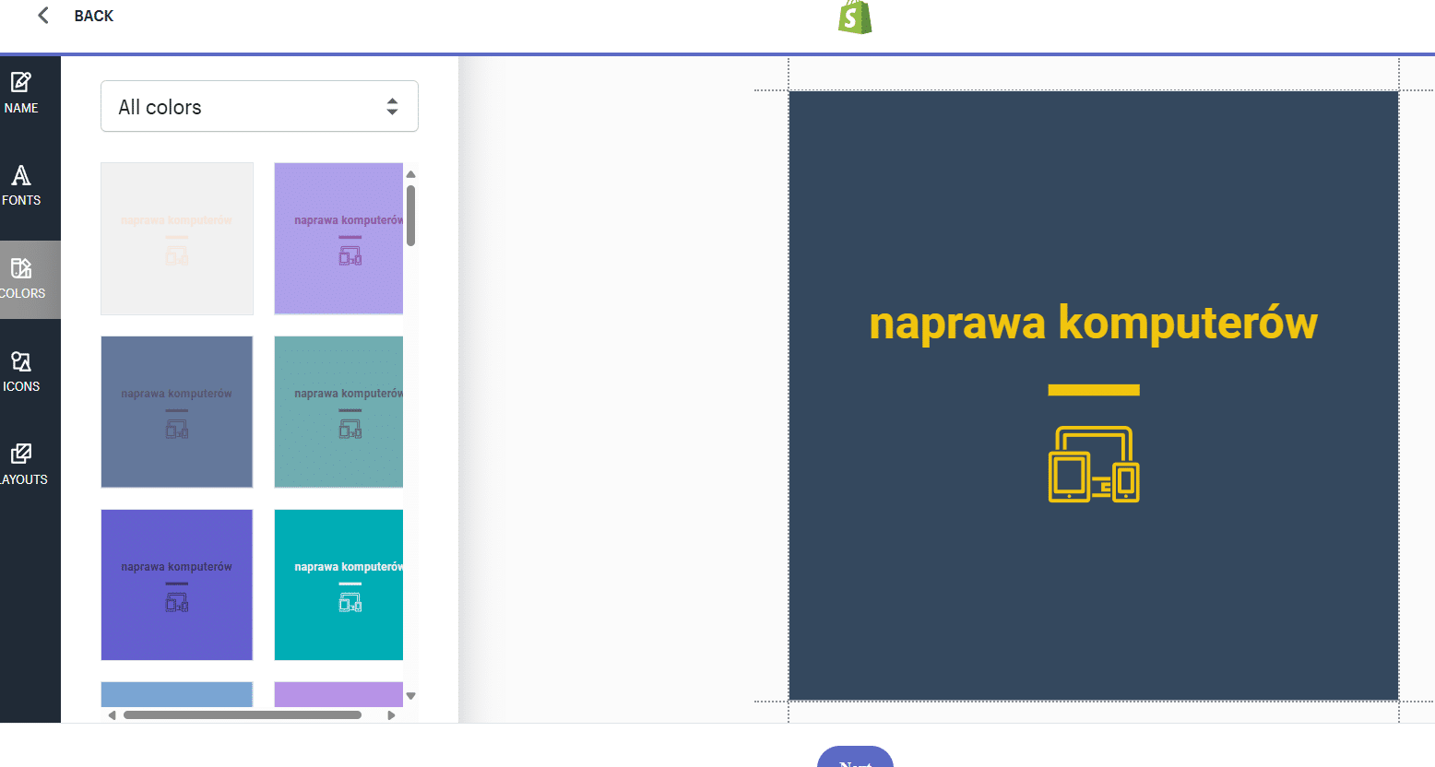Choose the partially visible orchid purple scheme
This screenshot has width=1435, height=767.
pos(338,694)
